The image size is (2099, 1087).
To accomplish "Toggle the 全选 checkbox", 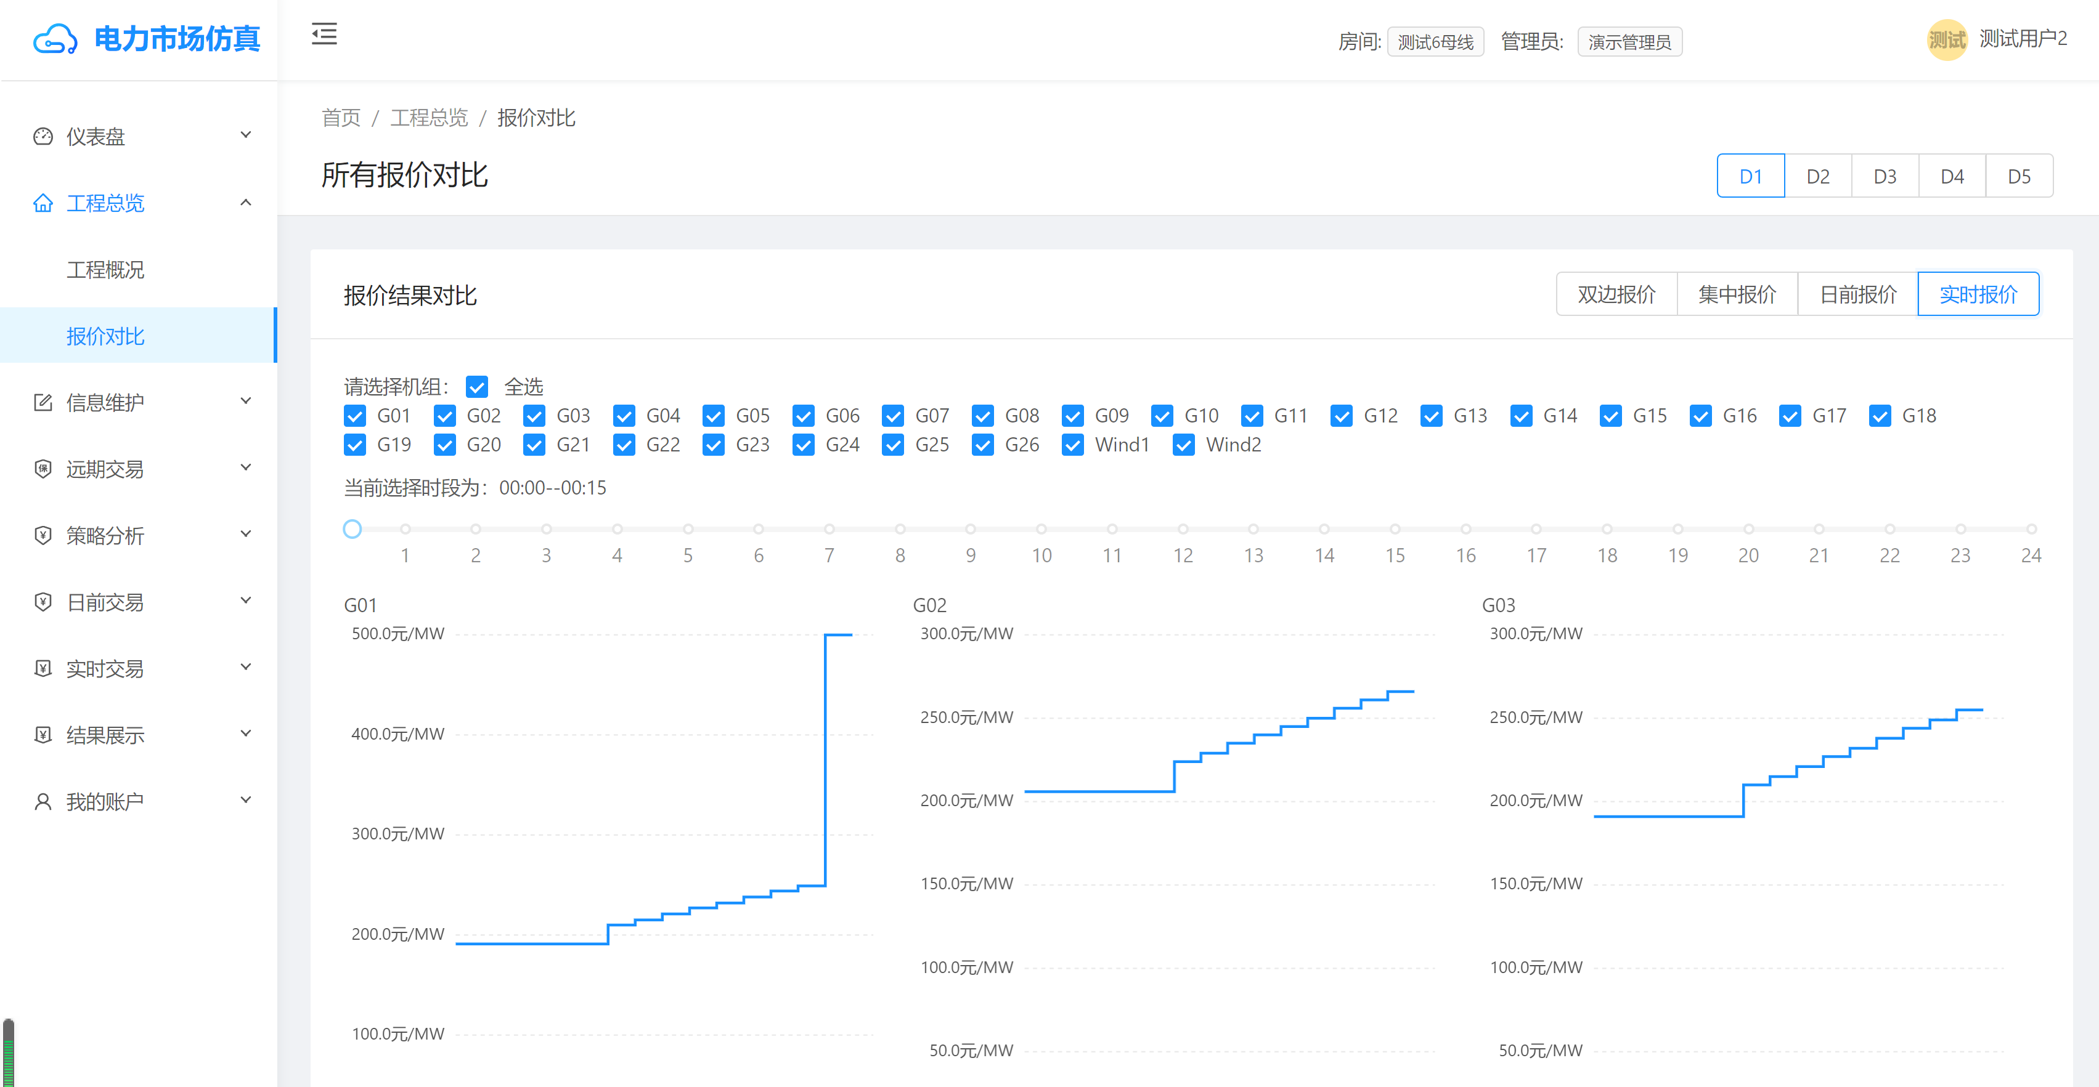I will [x=476, y=387].
